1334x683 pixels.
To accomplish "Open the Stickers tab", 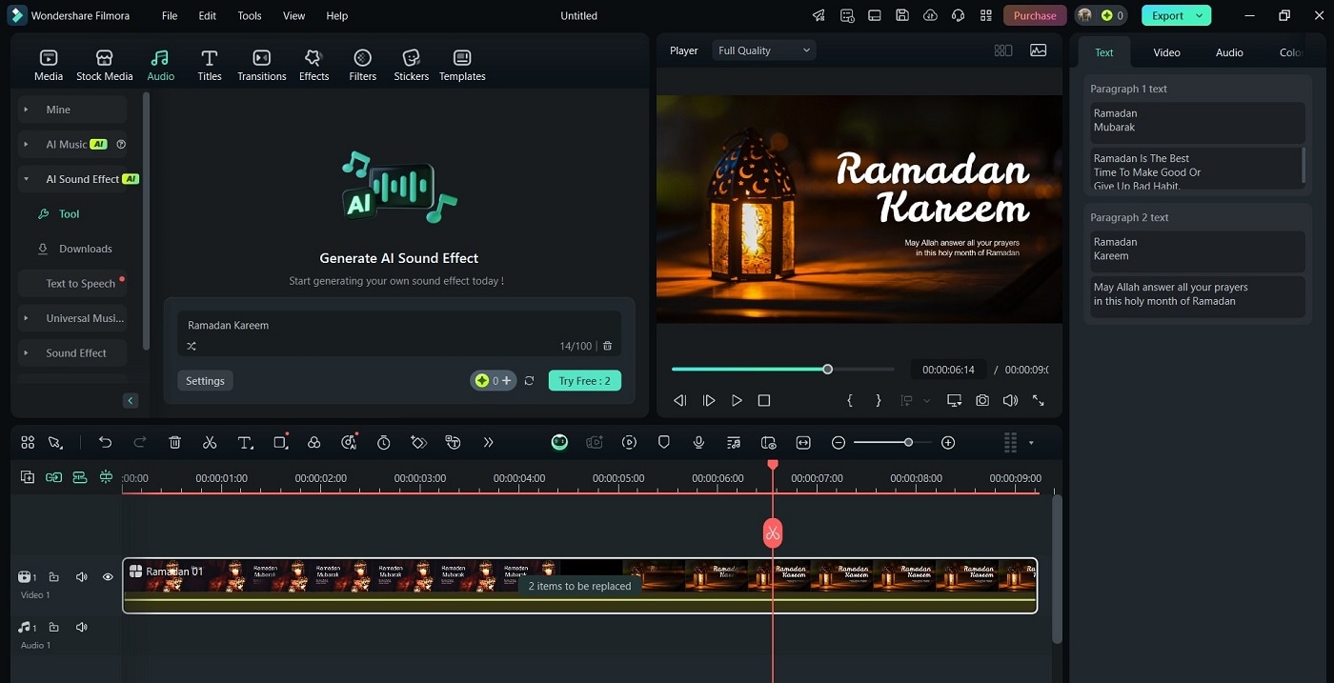I will click(x=411, y=65).
